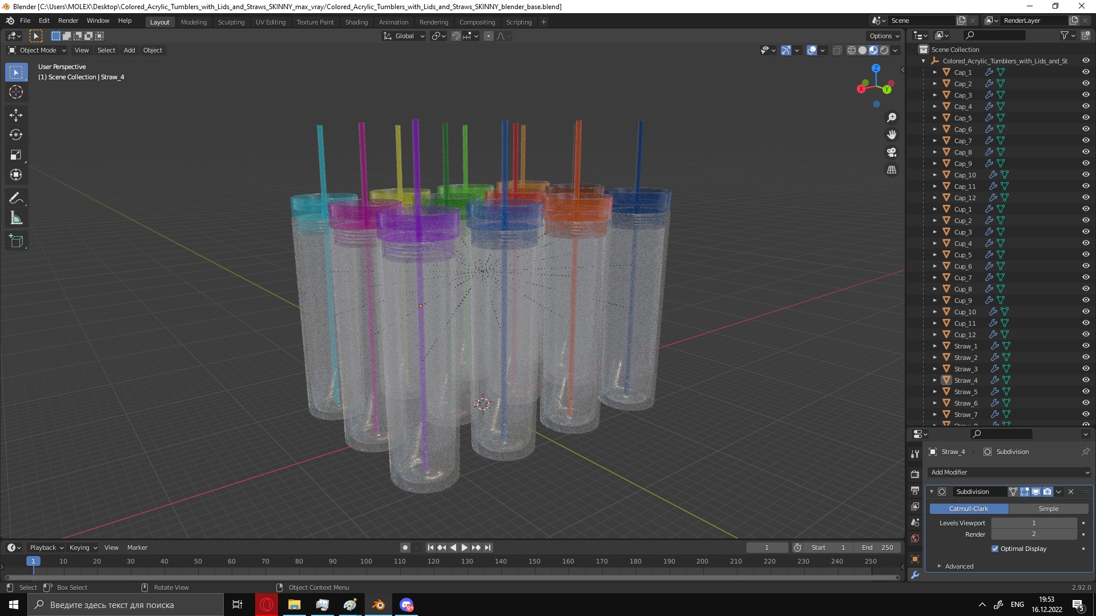Remove the Subdivision modifier
1096x616 pixels.
(1071, 492)
